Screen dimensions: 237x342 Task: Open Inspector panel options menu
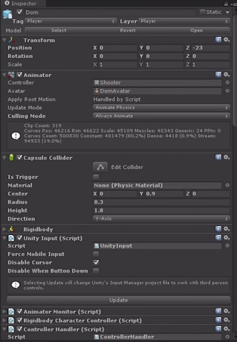[x=234, y=4]
